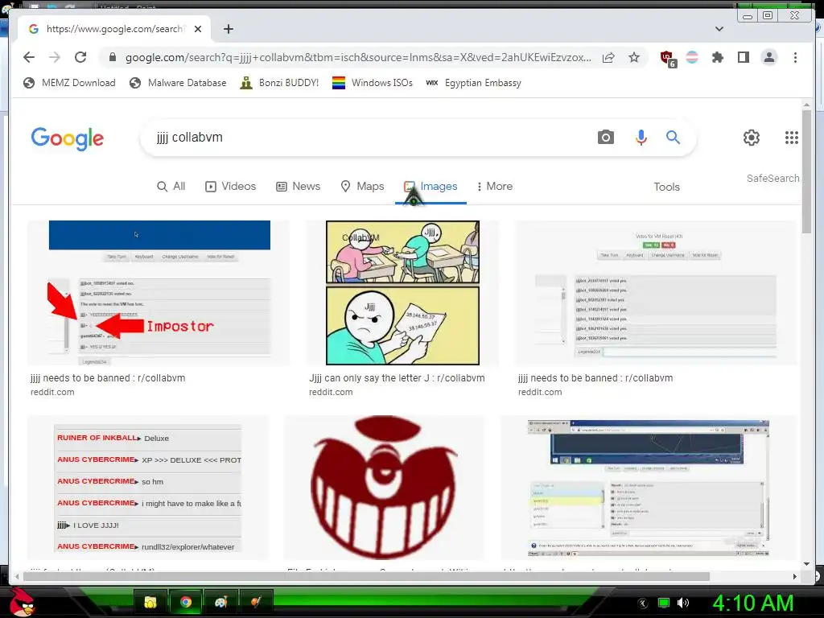
Task: Toggle the Chrome side panel
Action: [x=743, y=57]
